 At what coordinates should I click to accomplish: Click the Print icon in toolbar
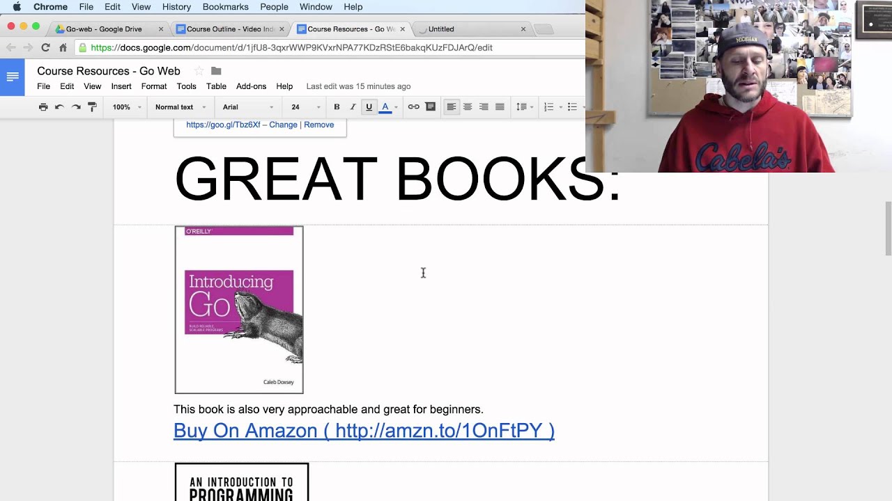pyautogui.click(x=43, y=107)
